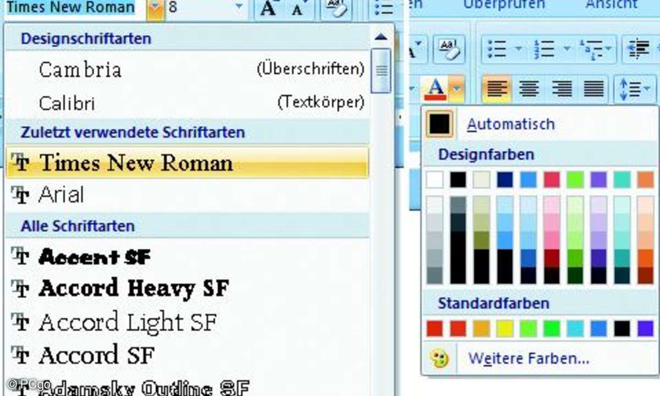Choose the black swatch in Standardfarben
Viewport: 660px width, 396px height.
point(622,328)
